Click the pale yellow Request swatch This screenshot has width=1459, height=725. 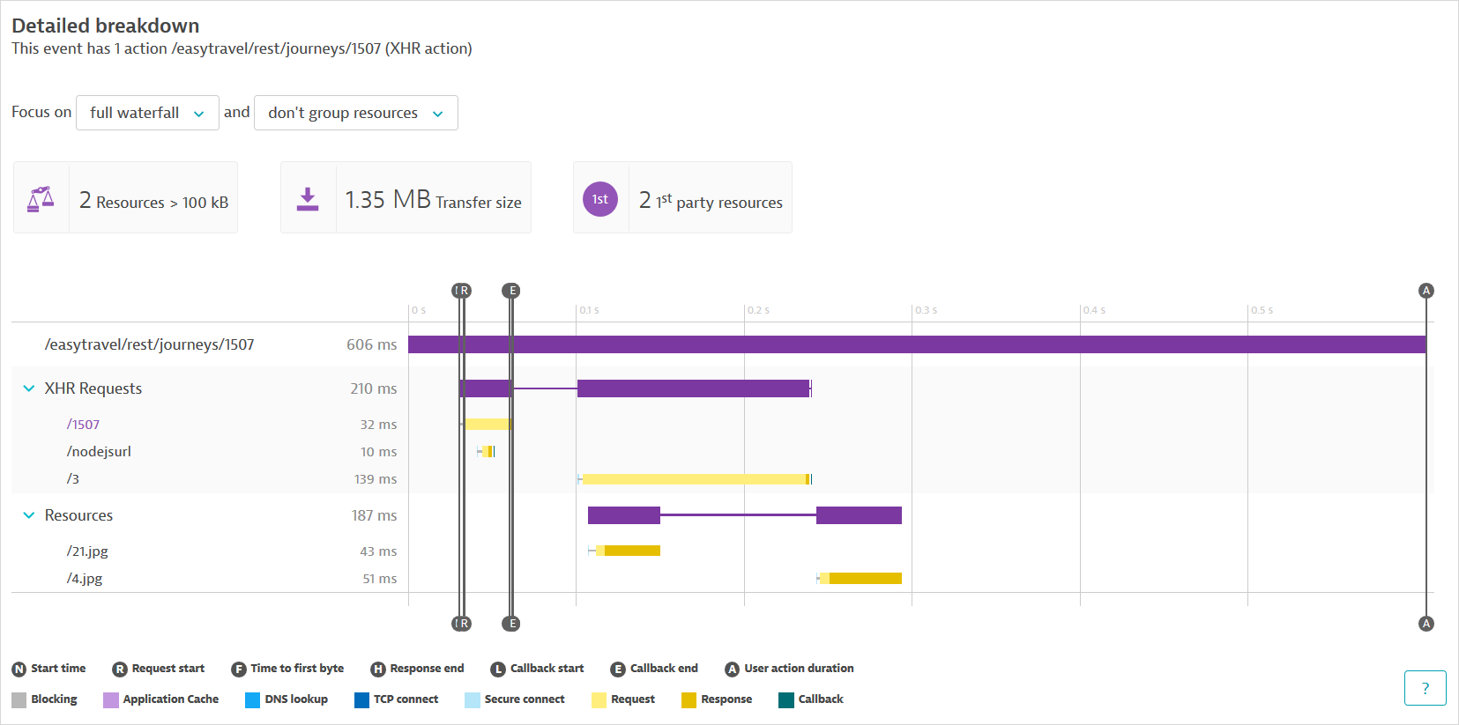coord(599,700)
